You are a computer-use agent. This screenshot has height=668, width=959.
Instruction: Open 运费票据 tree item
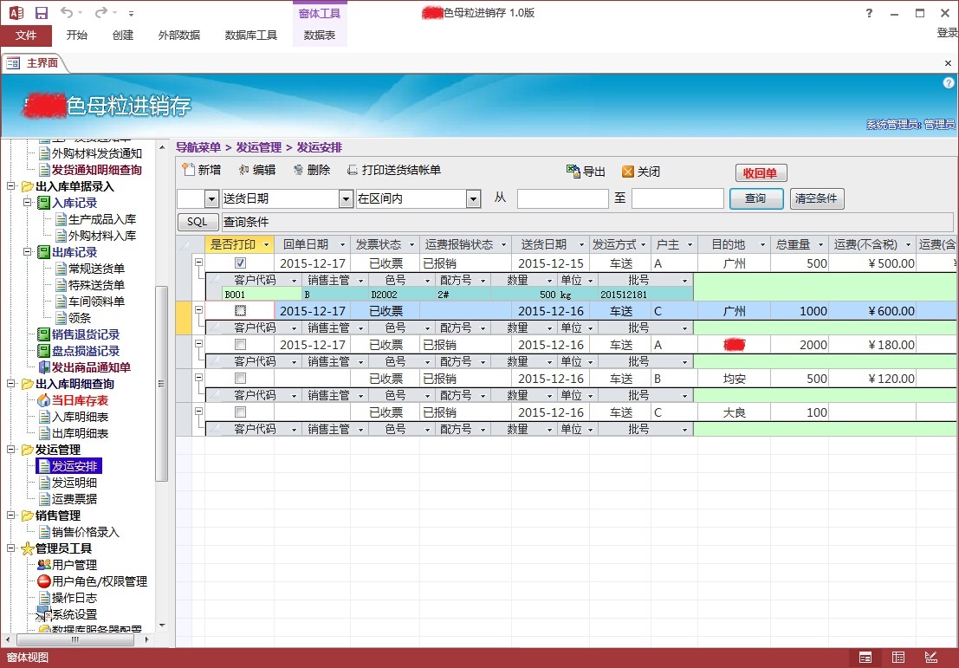coord(74,498)
